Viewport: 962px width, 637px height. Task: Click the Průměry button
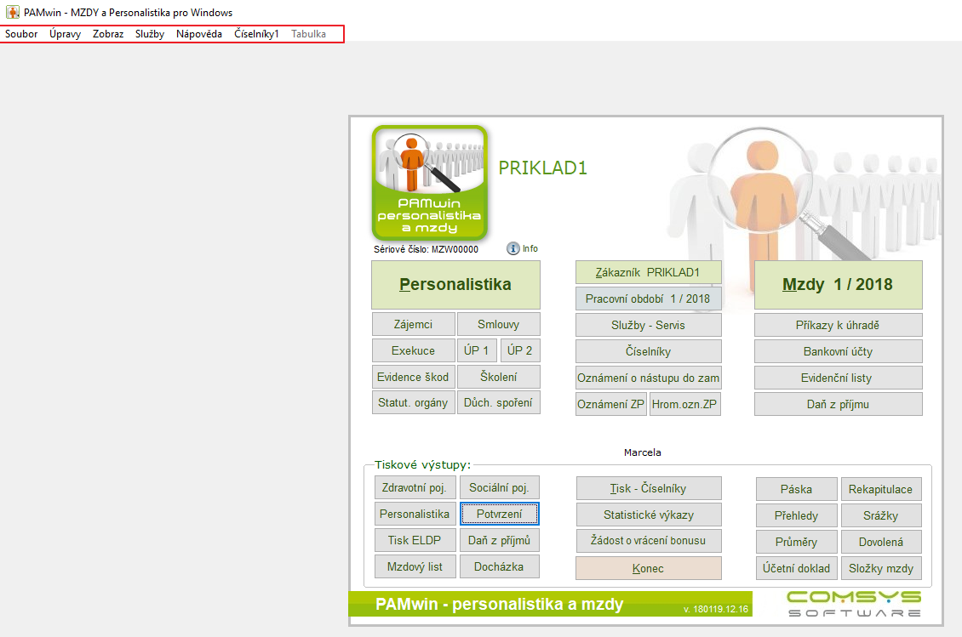click(x=796, y=542)
